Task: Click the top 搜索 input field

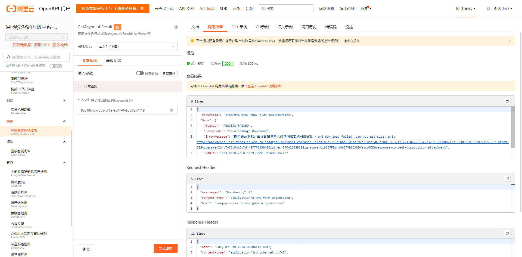Action: 286,9
